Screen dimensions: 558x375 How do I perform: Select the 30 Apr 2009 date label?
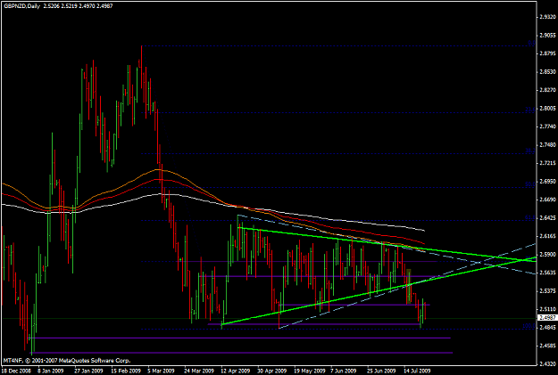pyautogui.click(x=272, y=371)
